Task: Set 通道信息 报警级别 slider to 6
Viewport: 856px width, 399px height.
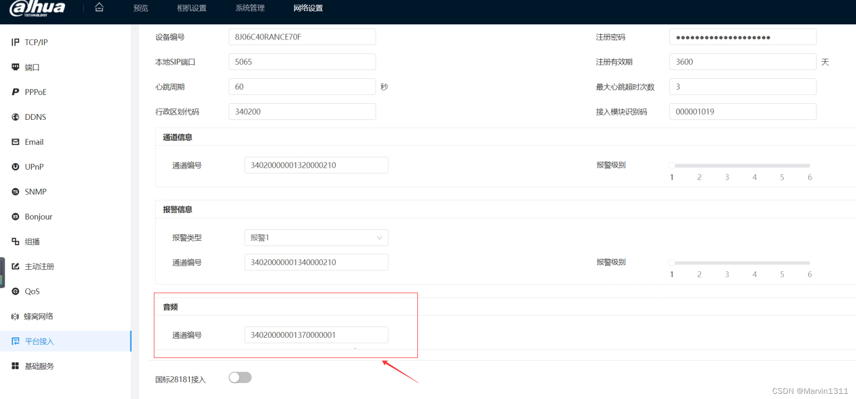Action: tap(809, 166)
